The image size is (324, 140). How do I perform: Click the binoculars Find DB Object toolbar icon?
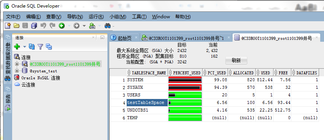point(108,25)
